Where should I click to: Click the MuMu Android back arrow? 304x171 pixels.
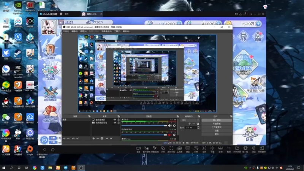coord(44,149)
